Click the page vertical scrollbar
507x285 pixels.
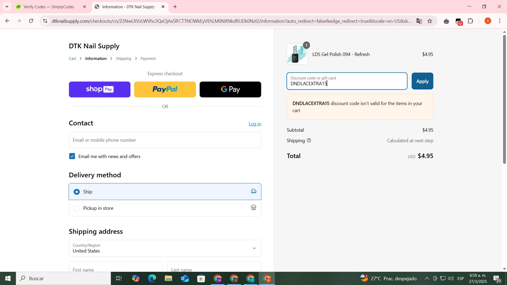pyautogui.click(x=504, y=99)
